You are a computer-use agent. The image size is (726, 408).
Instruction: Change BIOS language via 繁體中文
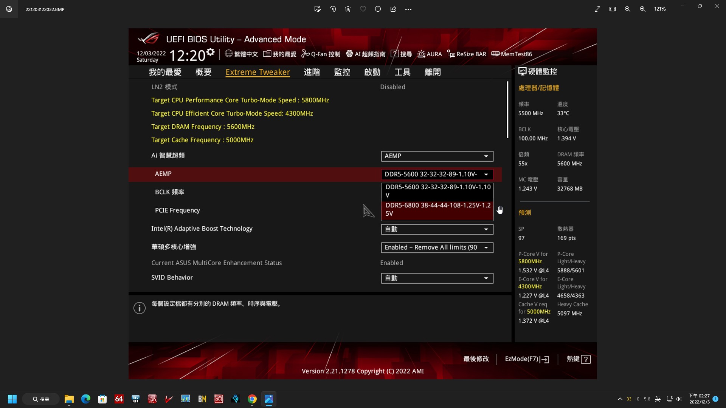coord(241,54)
